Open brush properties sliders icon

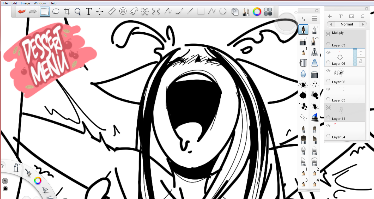[x=303, y=19]
